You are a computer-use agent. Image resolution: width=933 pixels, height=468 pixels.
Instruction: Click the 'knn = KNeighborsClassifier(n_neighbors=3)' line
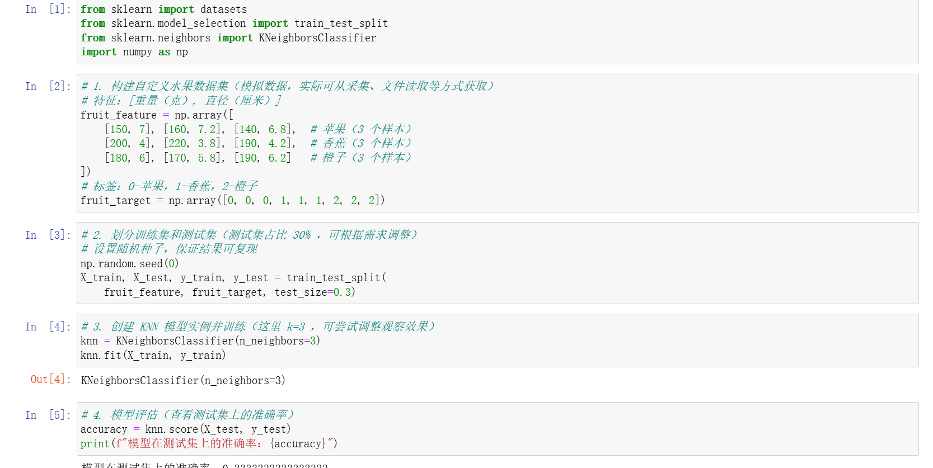click(200, 341)
